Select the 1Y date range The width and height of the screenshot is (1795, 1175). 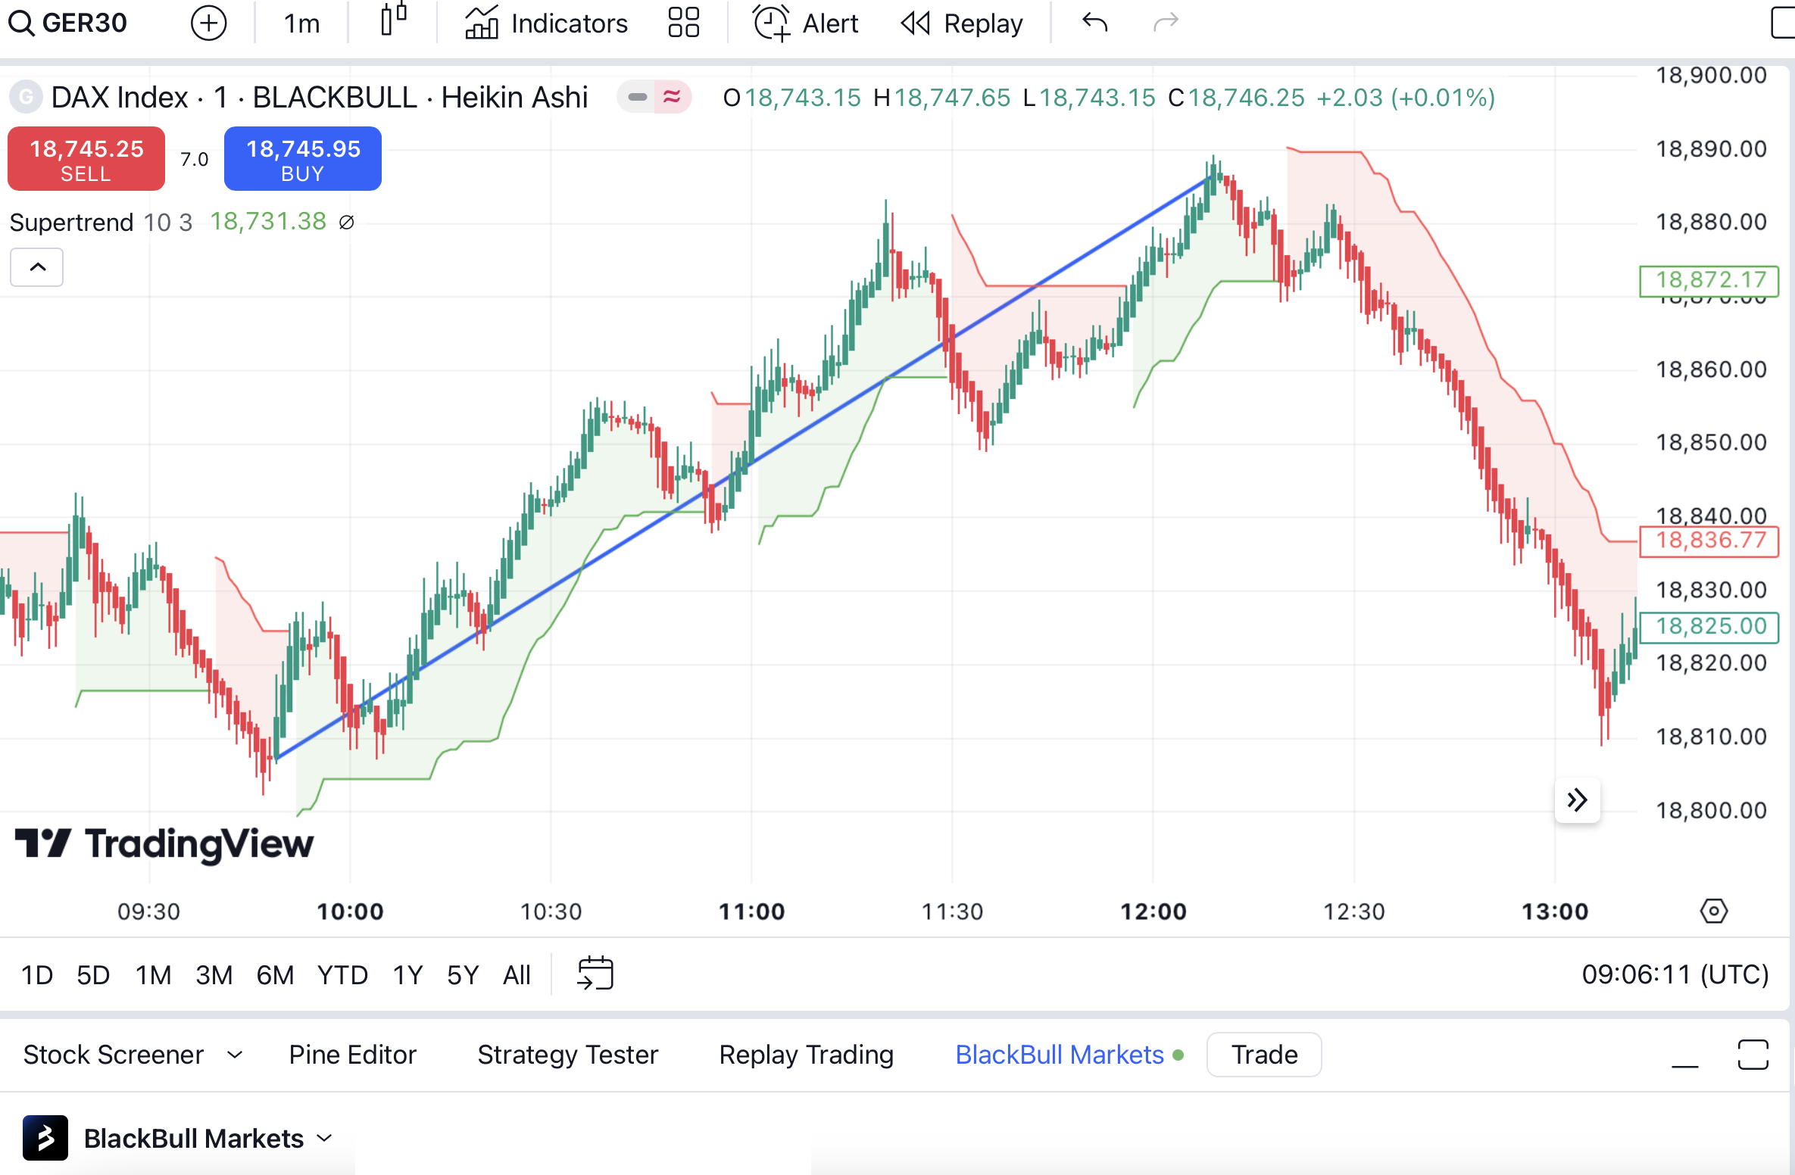[x=407, y=975]
